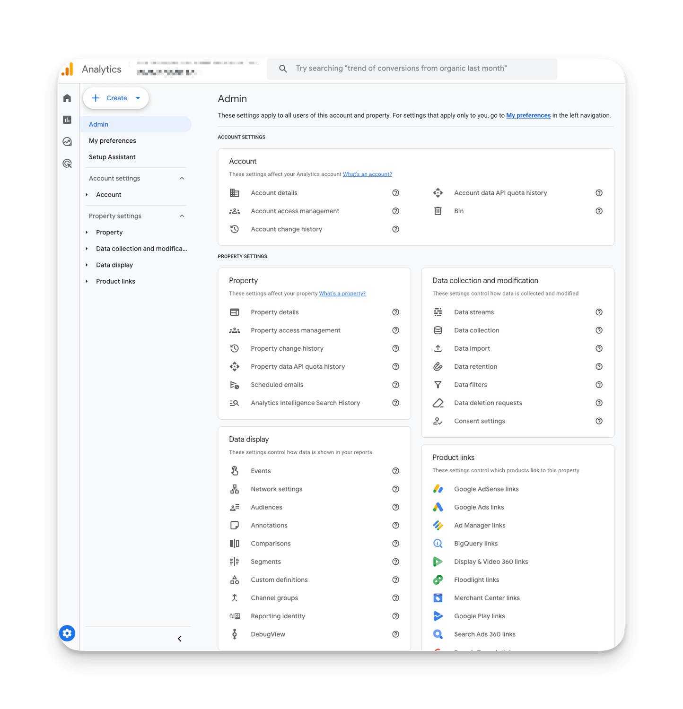Viewport: 683px width, 709px height.
Task: Click the Bin trash icon
Action: point(438,211)
